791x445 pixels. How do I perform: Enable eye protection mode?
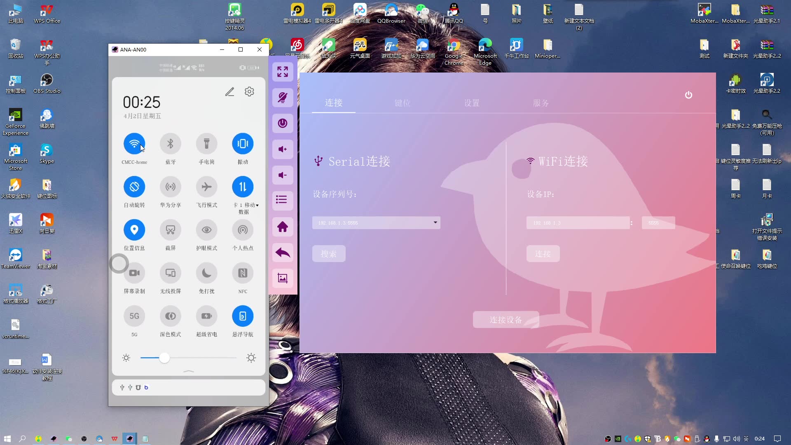[206, 229]
